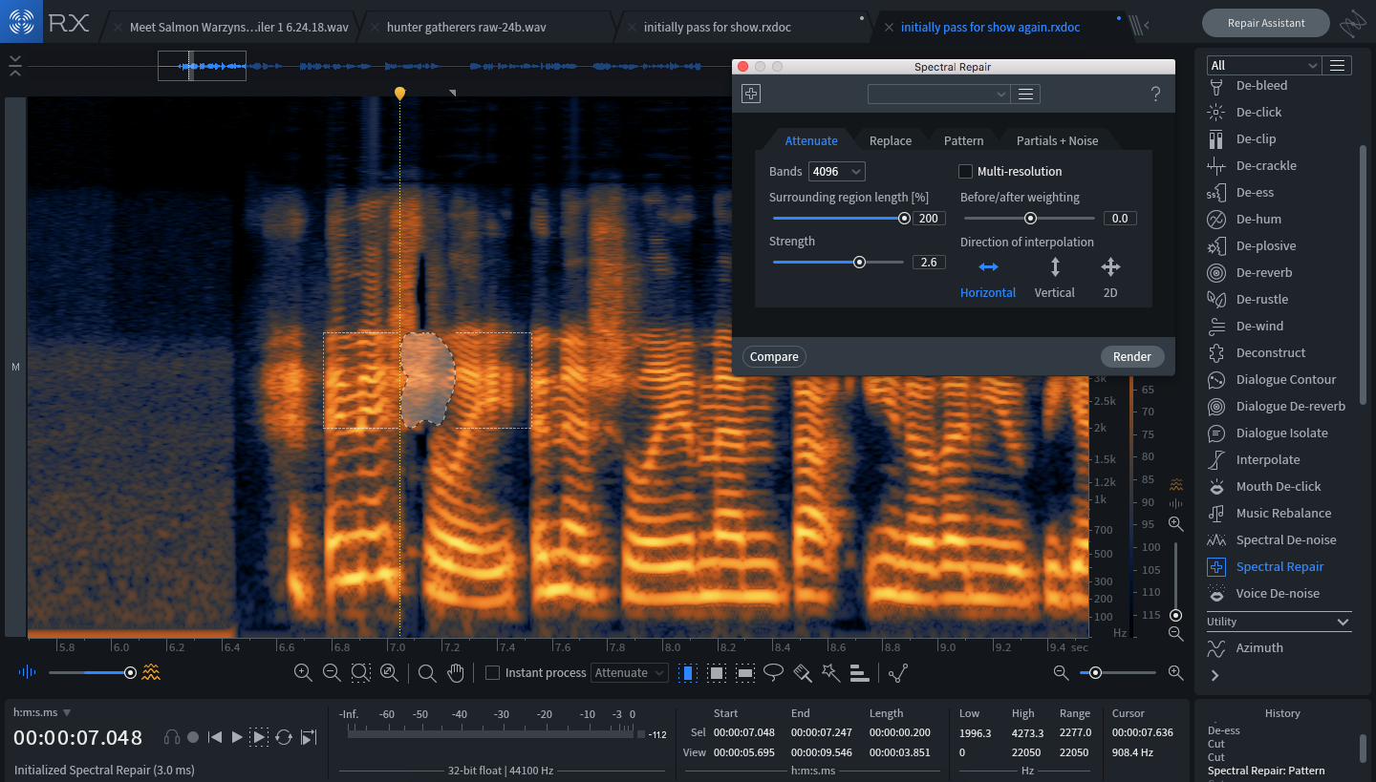The image size is (1376, 782).
Task: Toggle the record button
Action: (193, 737)
